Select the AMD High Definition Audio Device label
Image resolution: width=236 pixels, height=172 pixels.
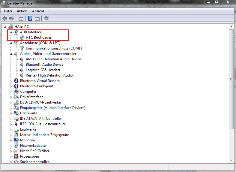(x=53, y=59)
